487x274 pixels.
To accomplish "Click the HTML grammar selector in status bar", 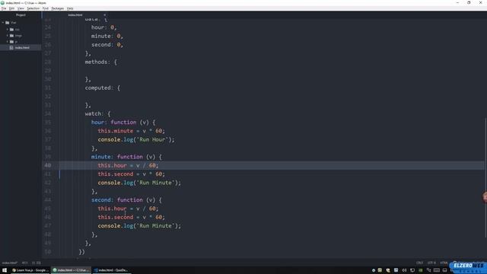I will point(444,263).
